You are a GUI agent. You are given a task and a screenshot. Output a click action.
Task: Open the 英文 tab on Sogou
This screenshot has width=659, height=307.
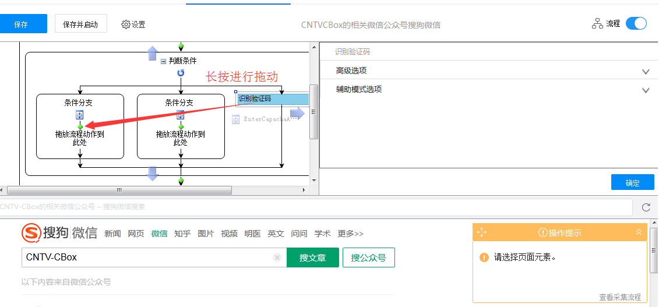pos(276,234)
